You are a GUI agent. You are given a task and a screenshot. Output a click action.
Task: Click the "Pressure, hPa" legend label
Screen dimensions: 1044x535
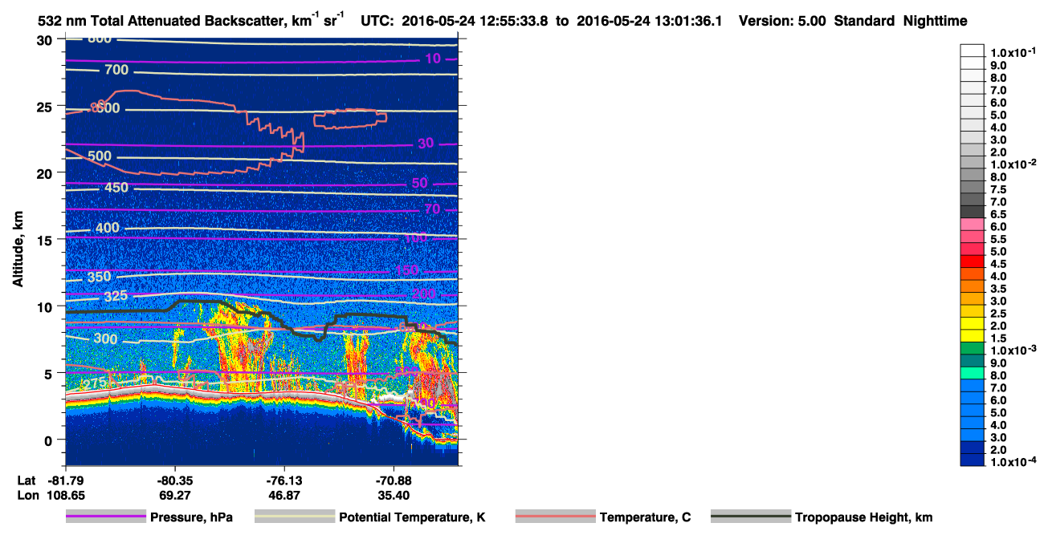(193, 517)
